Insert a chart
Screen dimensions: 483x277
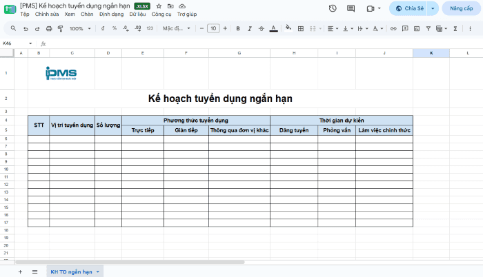coord(417,29)
